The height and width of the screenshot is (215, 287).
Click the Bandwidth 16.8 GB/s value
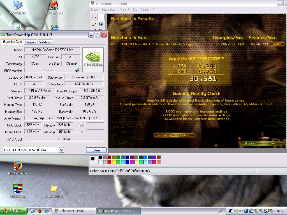click(89, 111)
